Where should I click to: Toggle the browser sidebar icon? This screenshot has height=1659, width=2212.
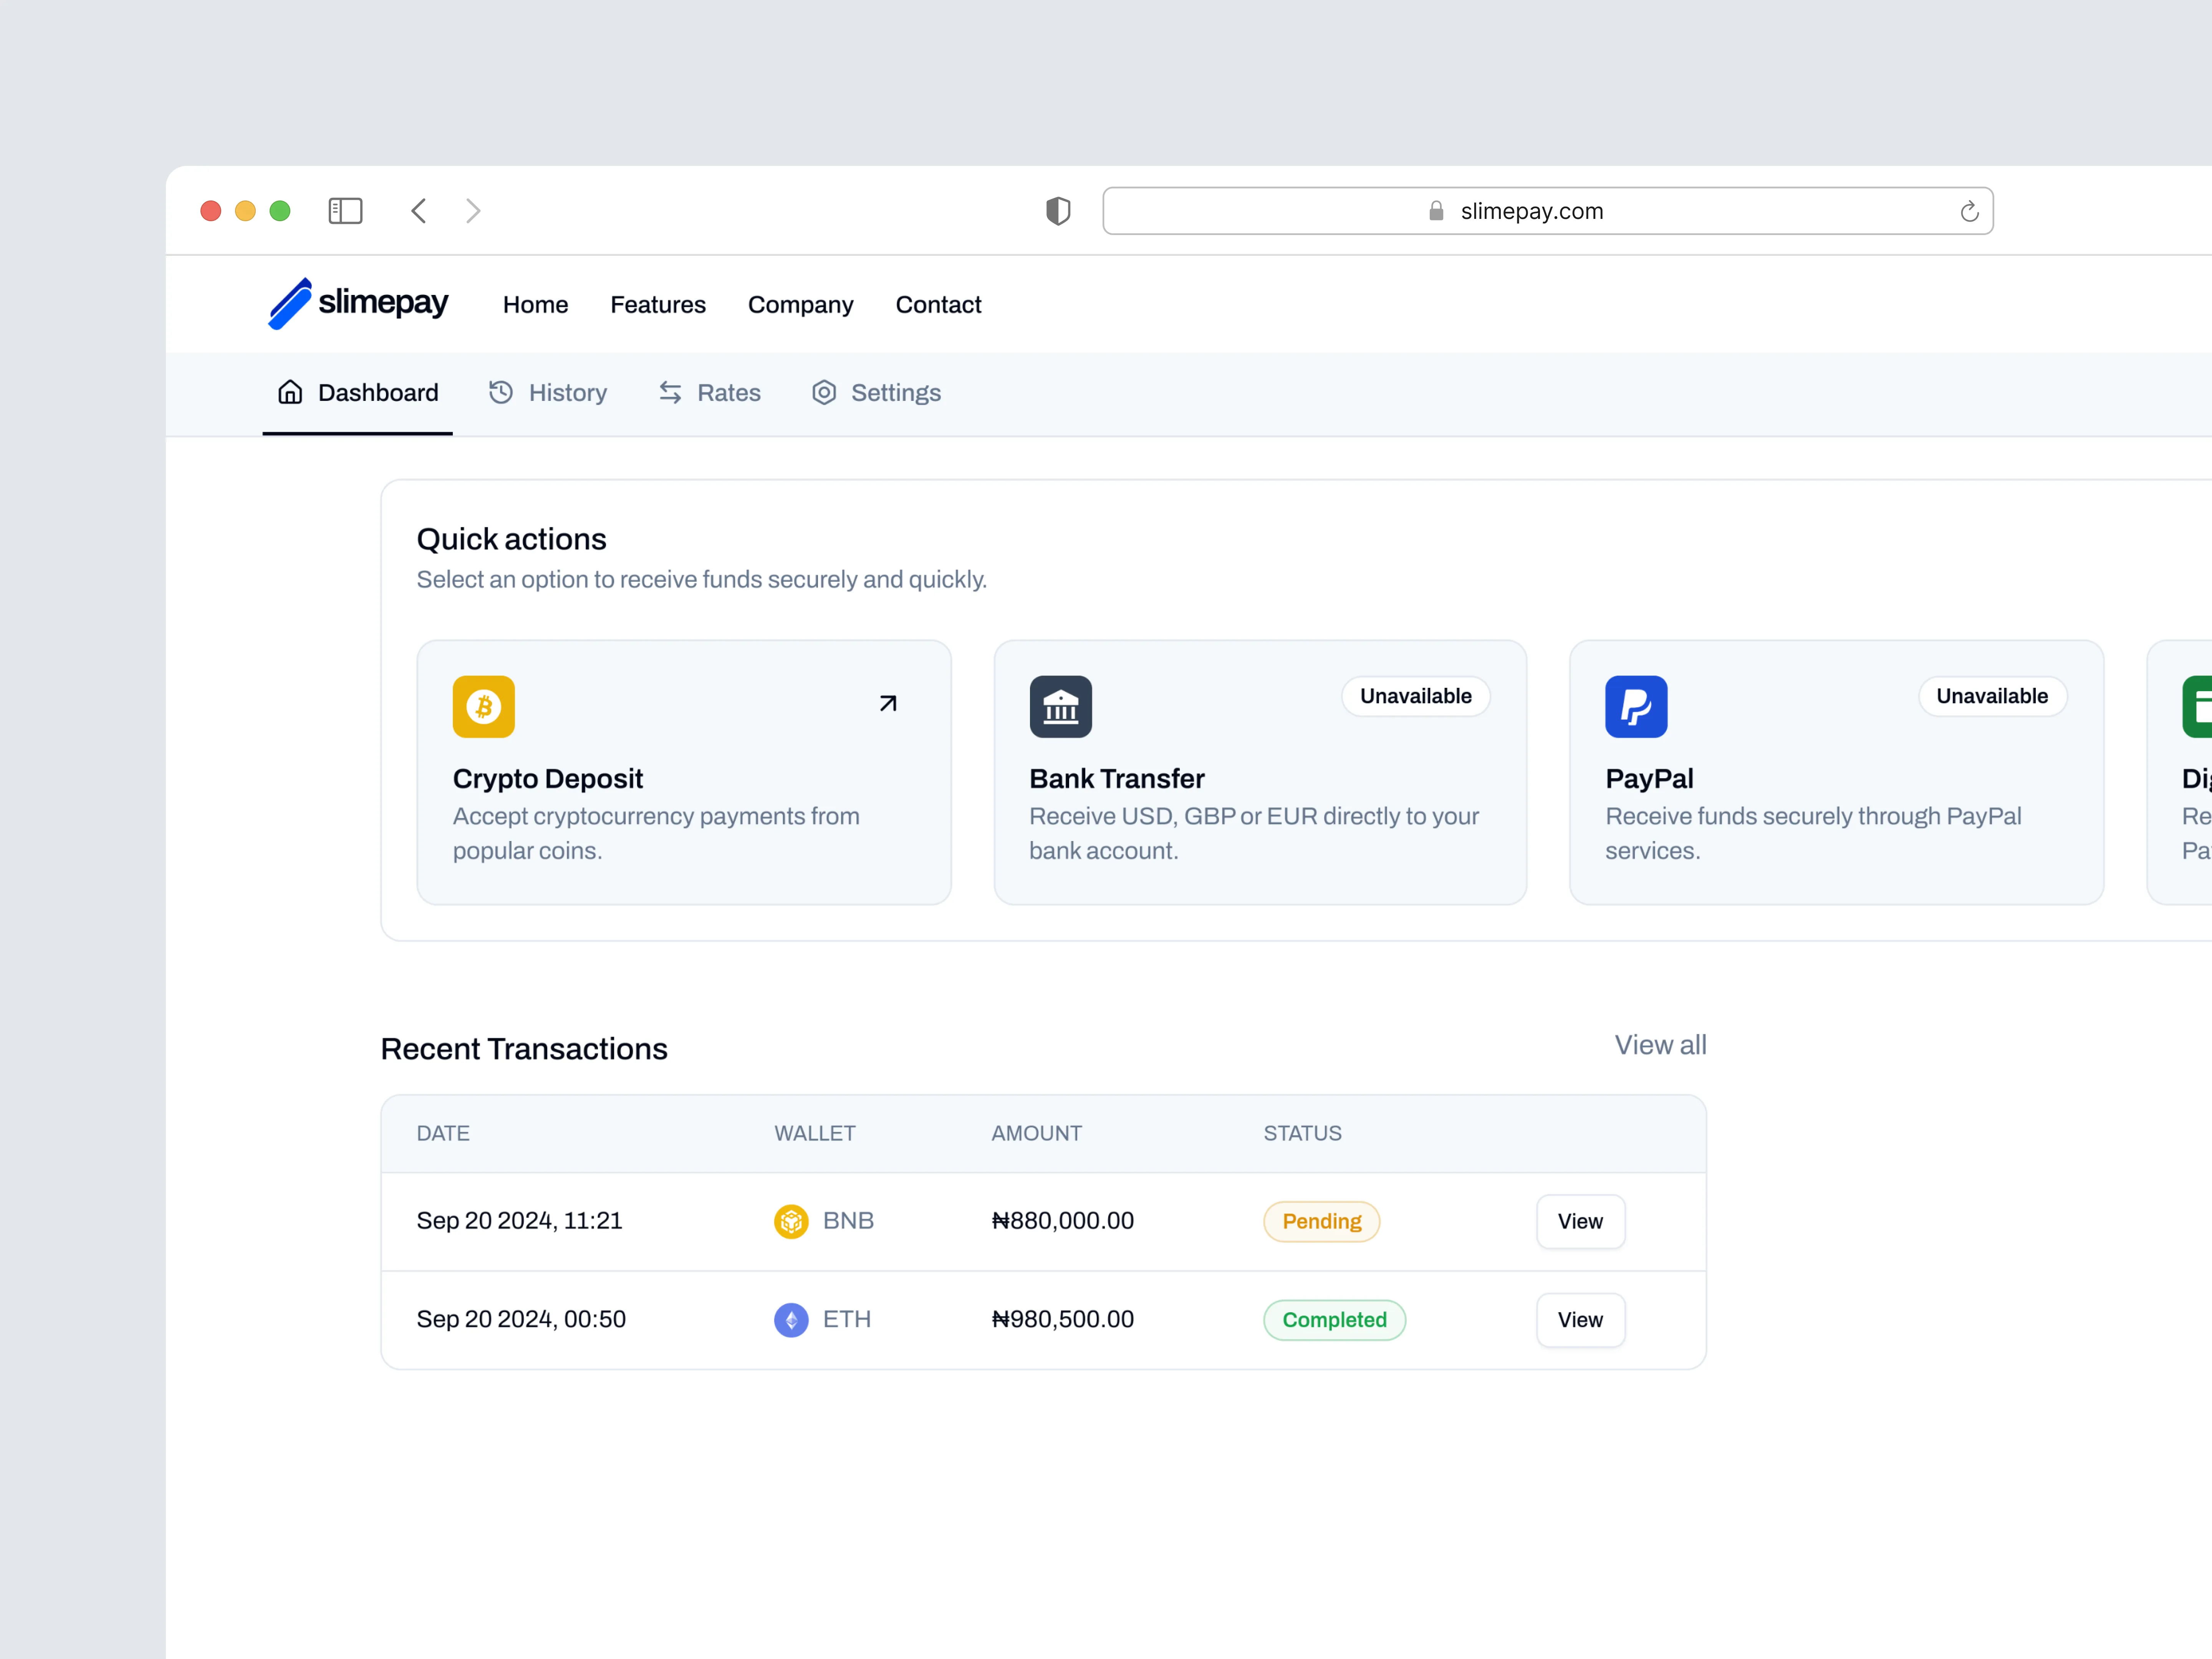[x=345, y=211]
